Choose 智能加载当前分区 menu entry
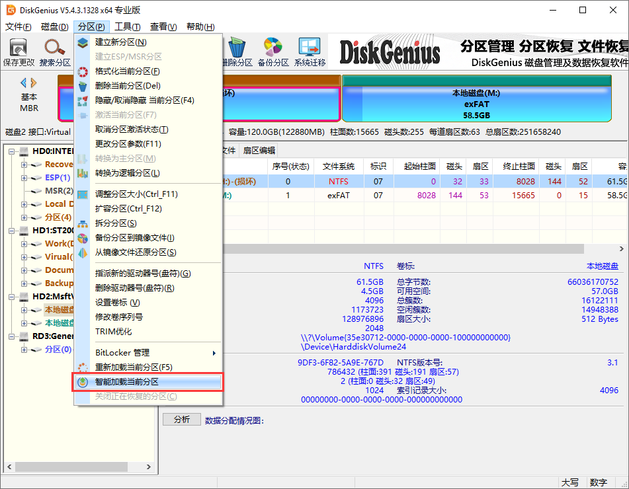Image resolution: width=629 pixels, height=489 pixels. coord(147,382)
